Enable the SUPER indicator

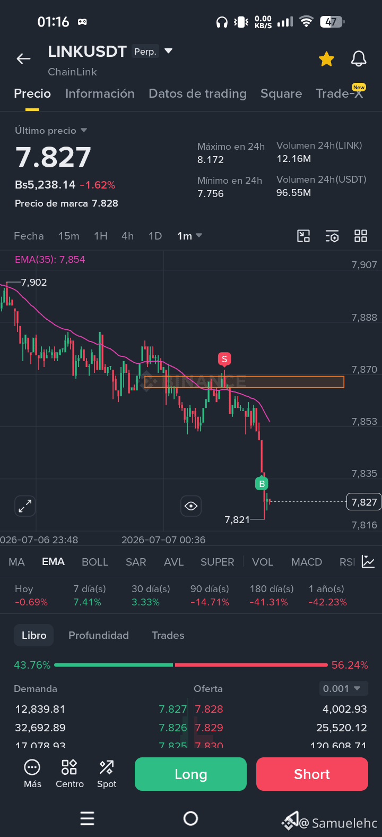[218, 562]
